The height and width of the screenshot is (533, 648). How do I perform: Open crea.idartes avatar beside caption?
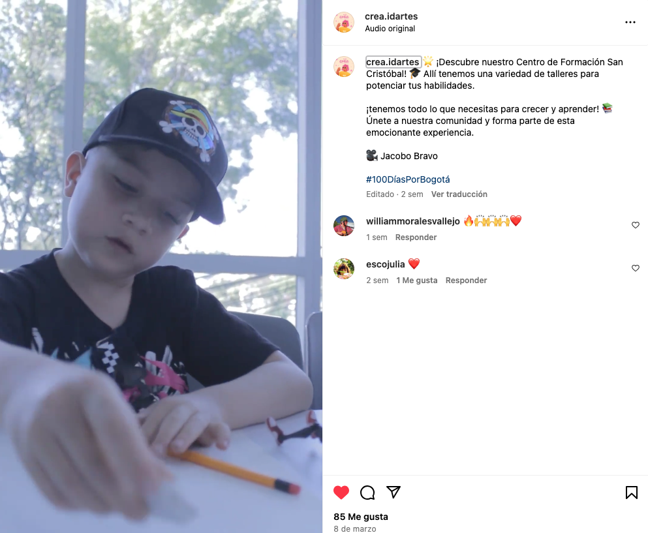coord(344,67)
